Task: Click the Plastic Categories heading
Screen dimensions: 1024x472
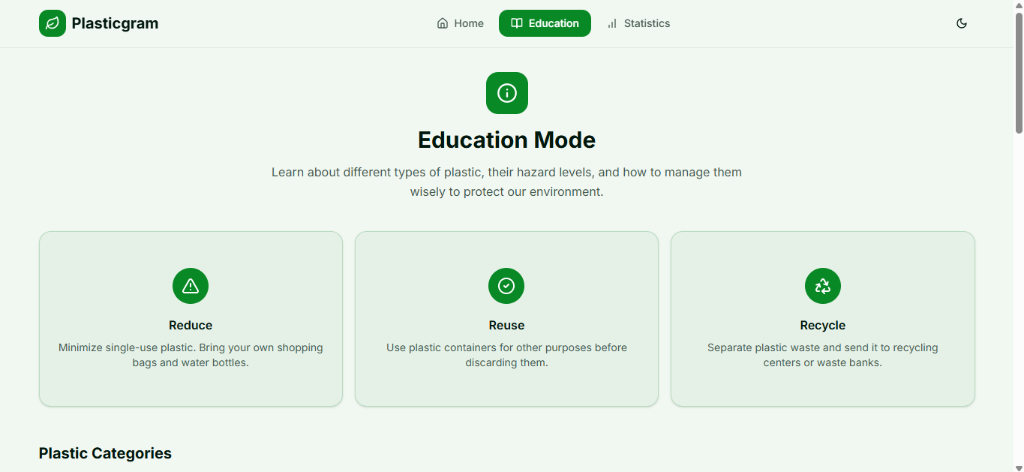Action: click(x=105, y=453)
